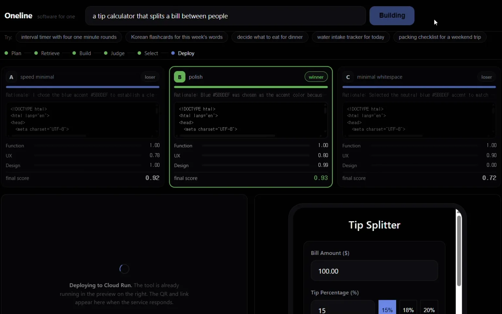Click the polish card code preview

pyautogui.click(x=251, y=120)
